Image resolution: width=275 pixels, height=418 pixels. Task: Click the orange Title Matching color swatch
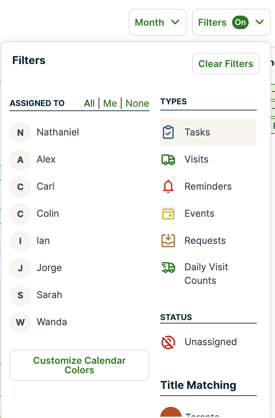click(x=171, y=413)
